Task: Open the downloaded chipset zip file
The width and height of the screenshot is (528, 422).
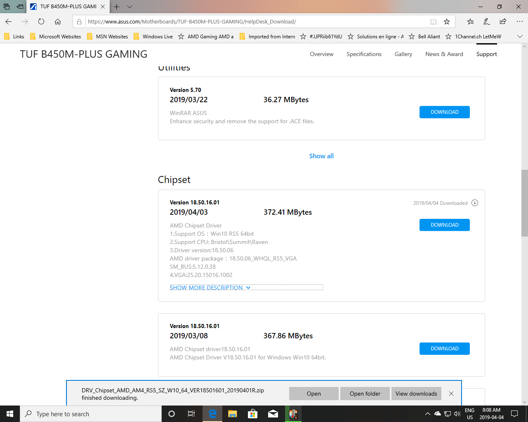Action: tap(314, 394)
